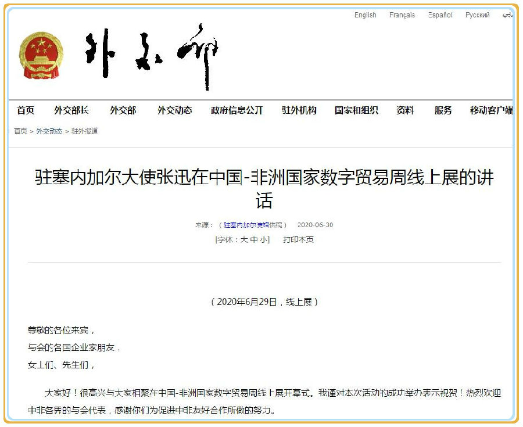523x427 pixels.
Task: Switch to the Русский language version
Action: tap(477, 15)
